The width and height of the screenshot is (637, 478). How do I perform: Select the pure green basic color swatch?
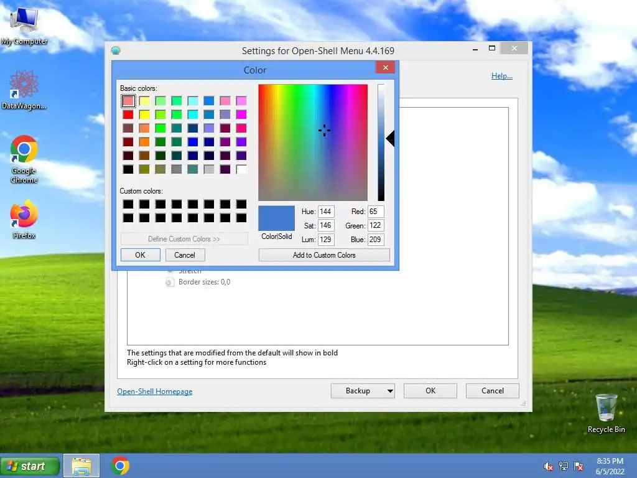160,128
